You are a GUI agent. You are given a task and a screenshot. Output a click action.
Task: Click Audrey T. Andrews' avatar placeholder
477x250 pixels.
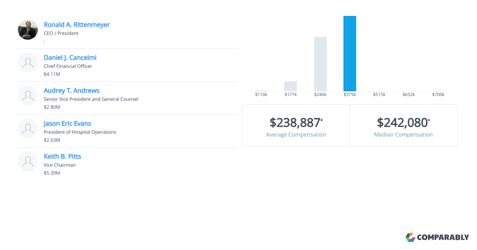pos(28,95)
